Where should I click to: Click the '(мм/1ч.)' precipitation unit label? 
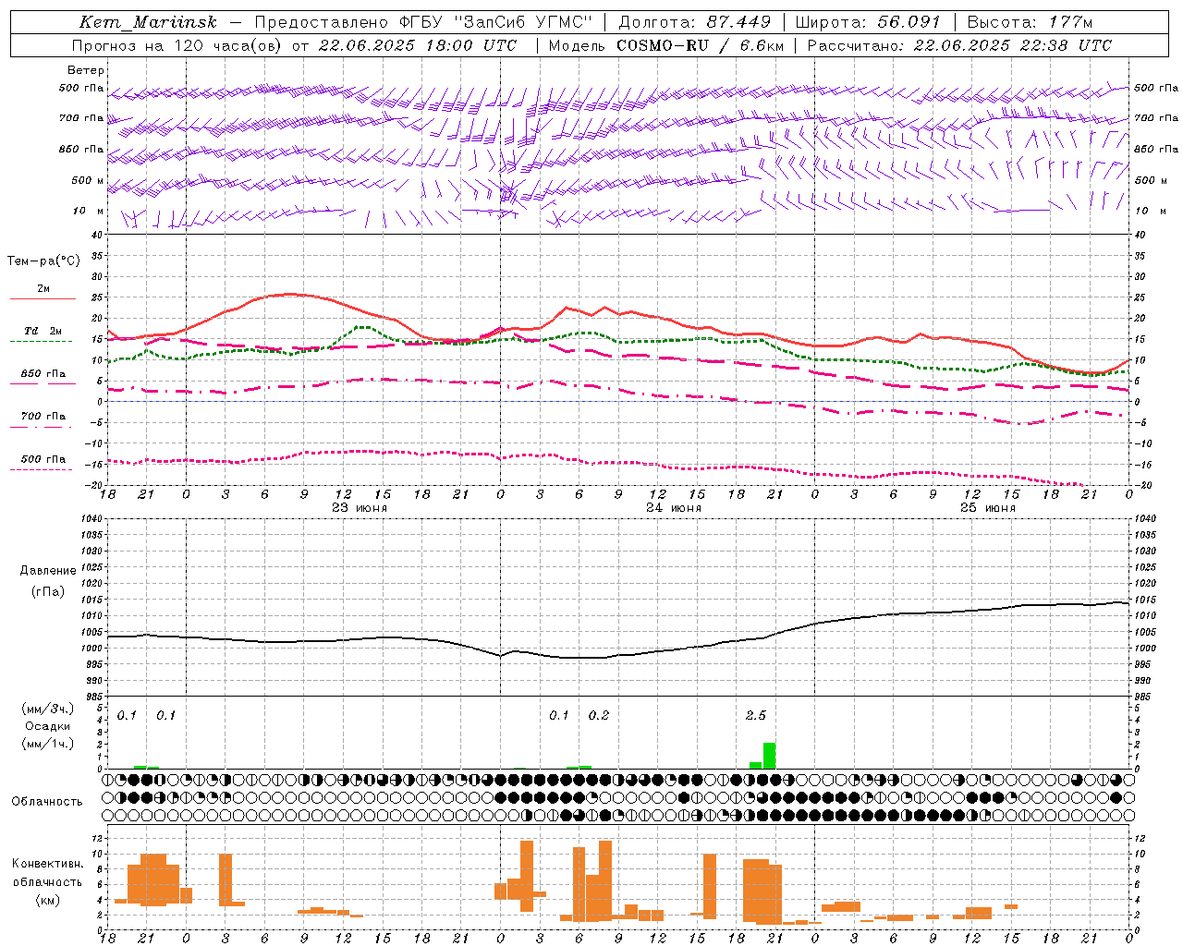pos(48,744)
